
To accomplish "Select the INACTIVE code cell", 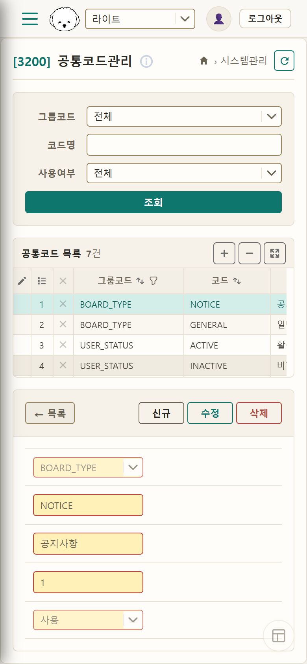I will (227, 365).
